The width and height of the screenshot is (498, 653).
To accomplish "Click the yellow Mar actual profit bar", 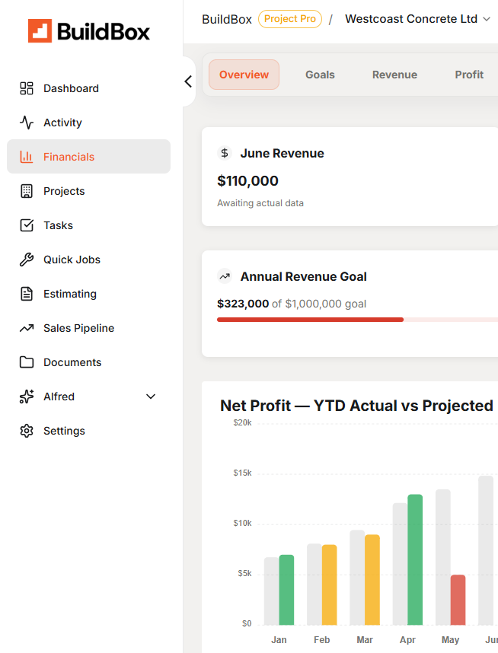I will click(x=372, y=580).
